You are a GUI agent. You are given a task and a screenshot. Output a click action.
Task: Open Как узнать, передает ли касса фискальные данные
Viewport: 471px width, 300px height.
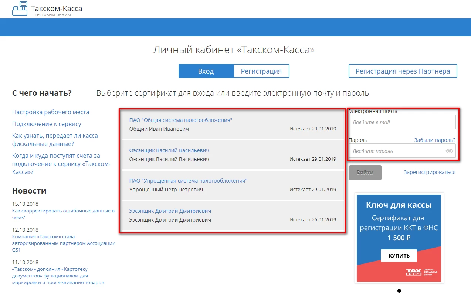(x=55, y=140)
